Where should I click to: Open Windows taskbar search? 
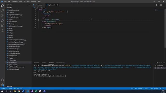point(6,91)
